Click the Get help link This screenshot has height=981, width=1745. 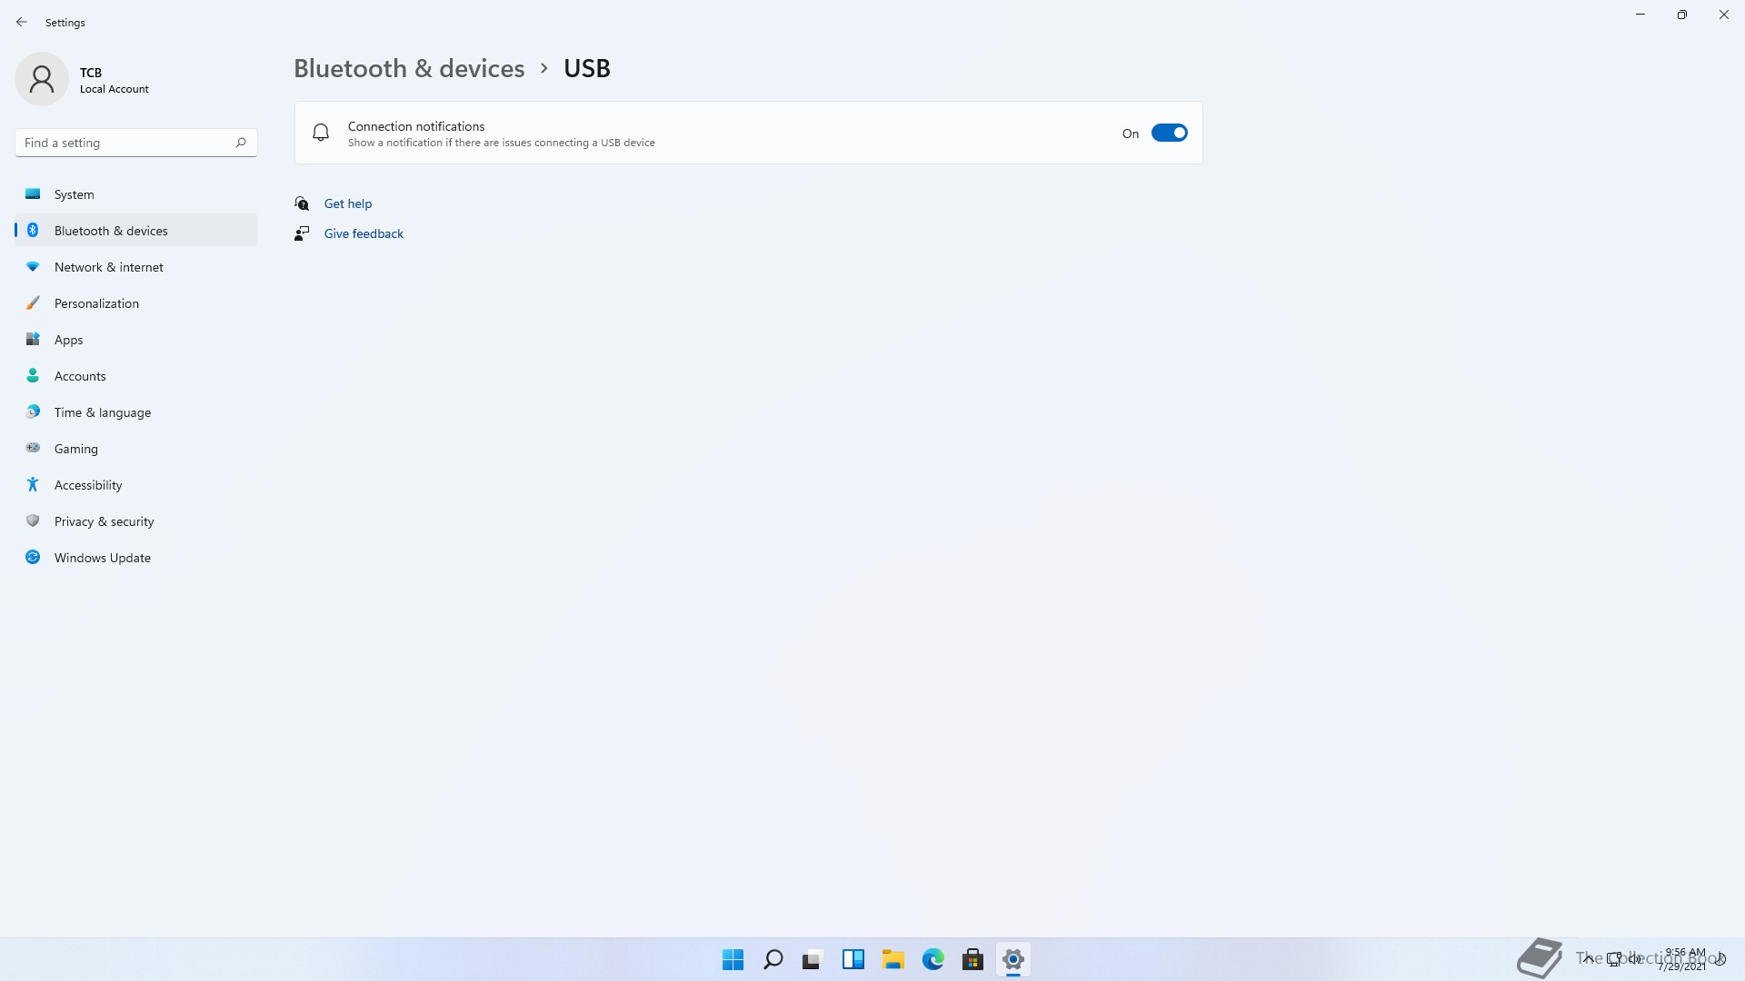point(348,203)
